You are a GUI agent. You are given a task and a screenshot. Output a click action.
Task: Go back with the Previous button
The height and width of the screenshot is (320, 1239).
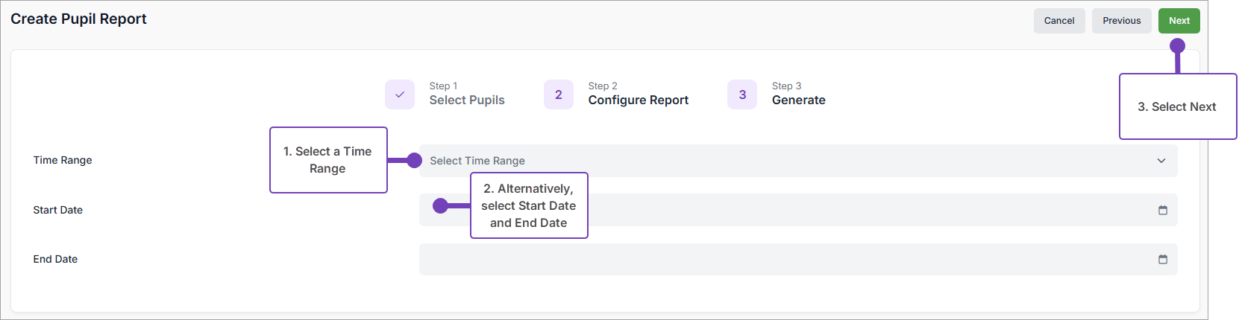pyautogui.click(x=1122, y=21)
